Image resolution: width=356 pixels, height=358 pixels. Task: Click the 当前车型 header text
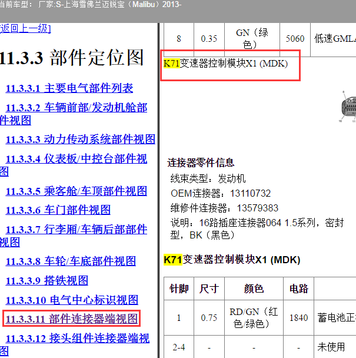[x=90, y=5]
